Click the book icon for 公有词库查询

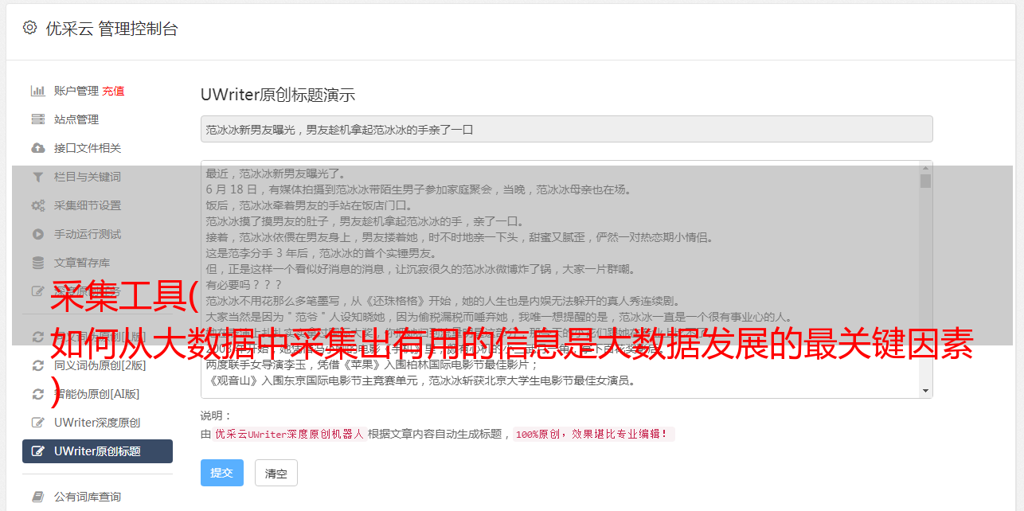[37, 497]
